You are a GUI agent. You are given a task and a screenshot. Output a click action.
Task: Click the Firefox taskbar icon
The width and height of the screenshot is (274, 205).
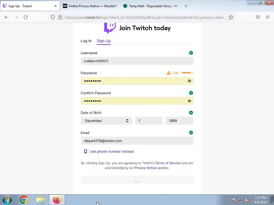pyautogui.click(x=57, y=200)
